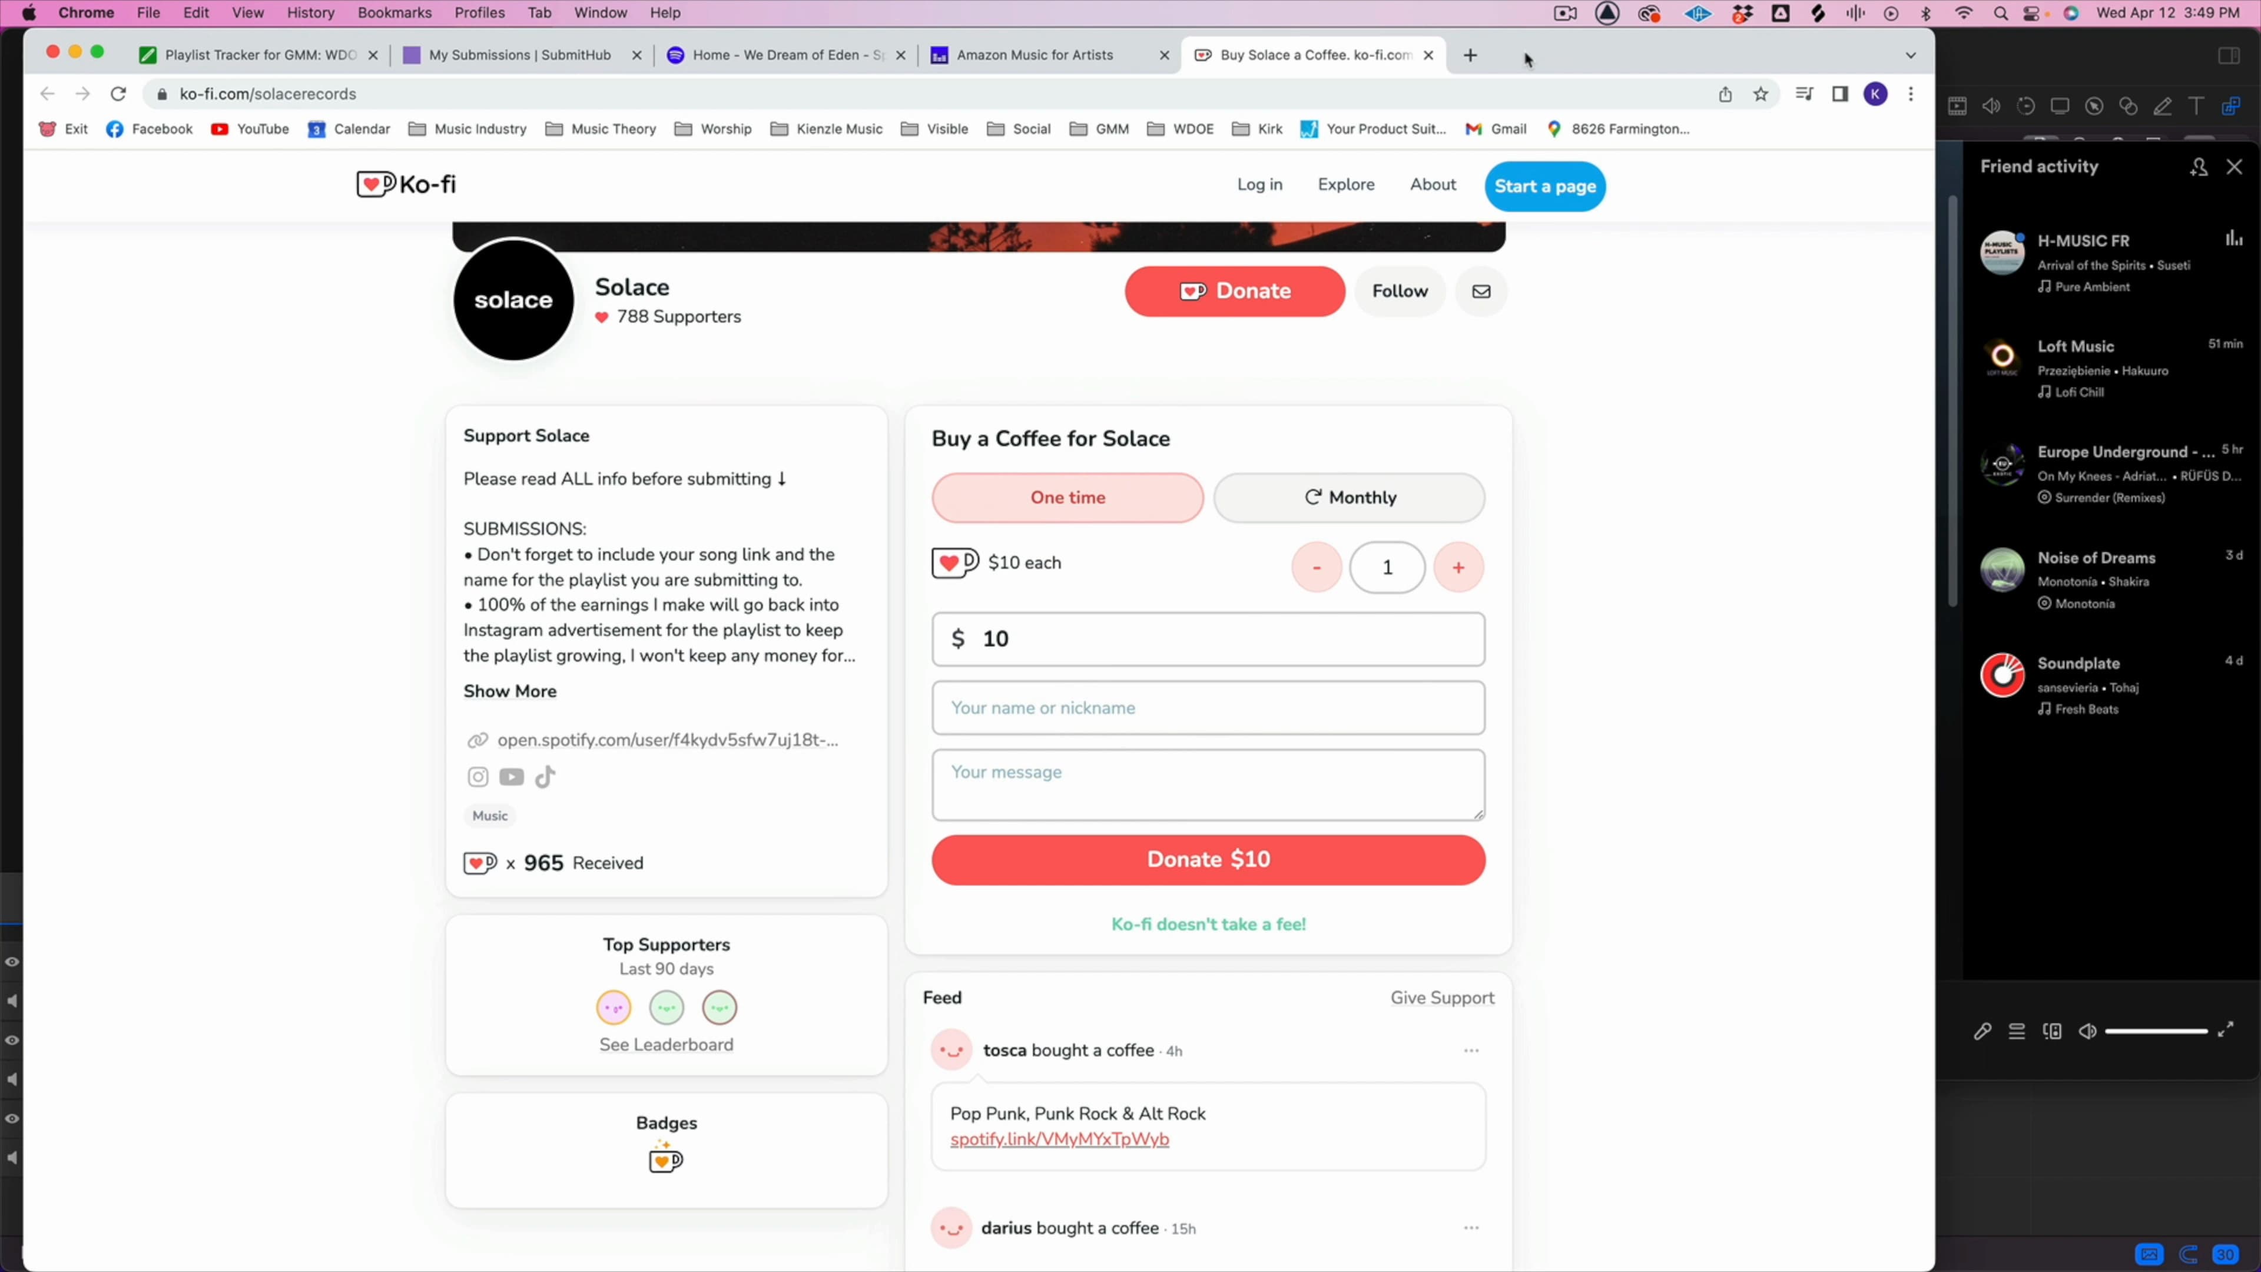The image size is (2261, 1272).
Task: Open Chrome's tab search chevron
Action: tap(1911, 54)
